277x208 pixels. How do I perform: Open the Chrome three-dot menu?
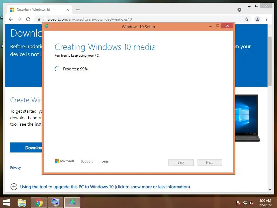click(266, 19)
